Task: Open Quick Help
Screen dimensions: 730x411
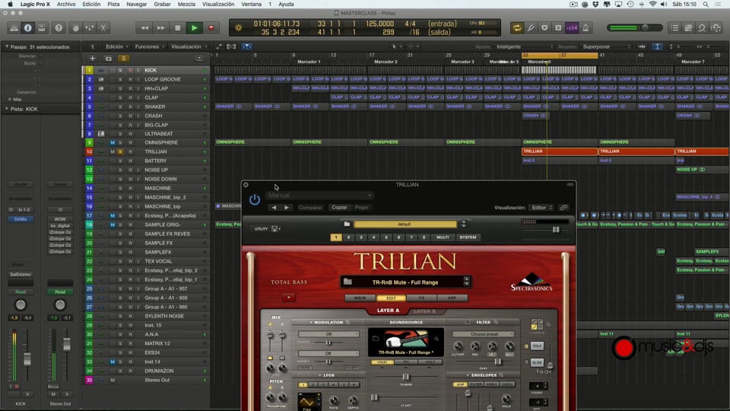Action: tap(59, 28)
